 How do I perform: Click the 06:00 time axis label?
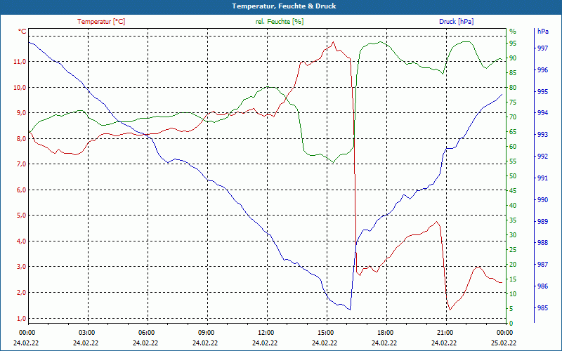[146, 333]
